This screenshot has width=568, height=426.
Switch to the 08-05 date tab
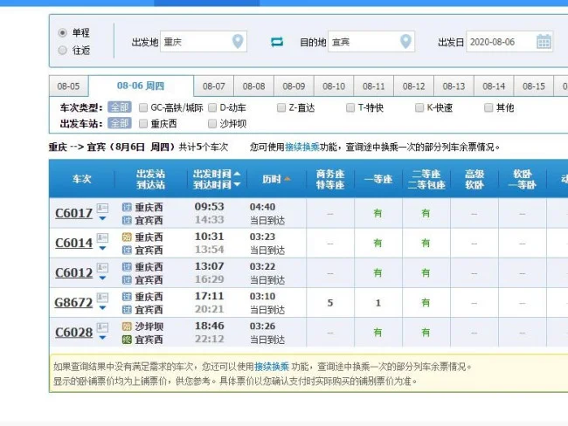click(68, 86)
